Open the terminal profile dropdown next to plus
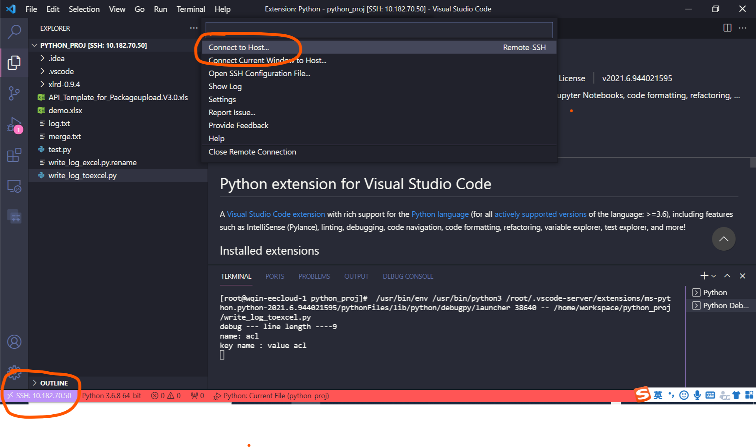This screenshot has height=447, width=756. click(x=713, y=276)
